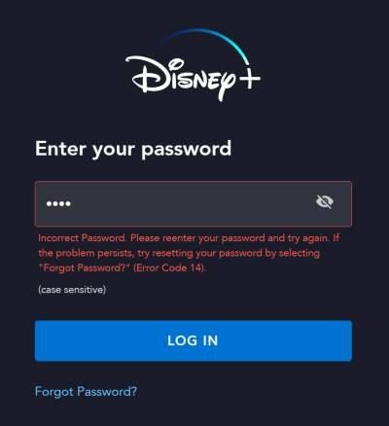Toggle password visibility with the crossed-eye icon
This screenshot has width=389, height=426.
pos(324,202)
